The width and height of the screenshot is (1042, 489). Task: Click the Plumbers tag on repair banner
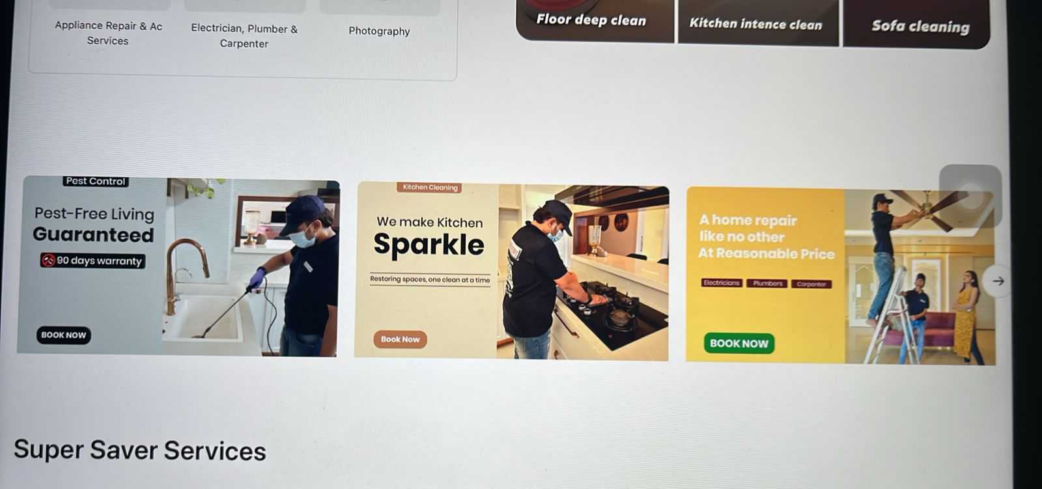coord(768,283)
